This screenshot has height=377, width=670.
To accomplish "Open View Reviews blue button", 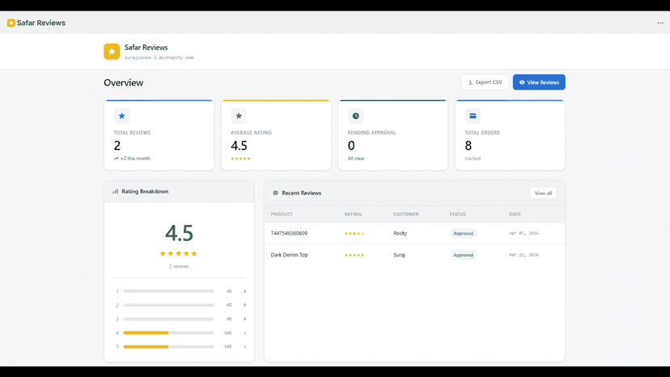I will point(539,82).
